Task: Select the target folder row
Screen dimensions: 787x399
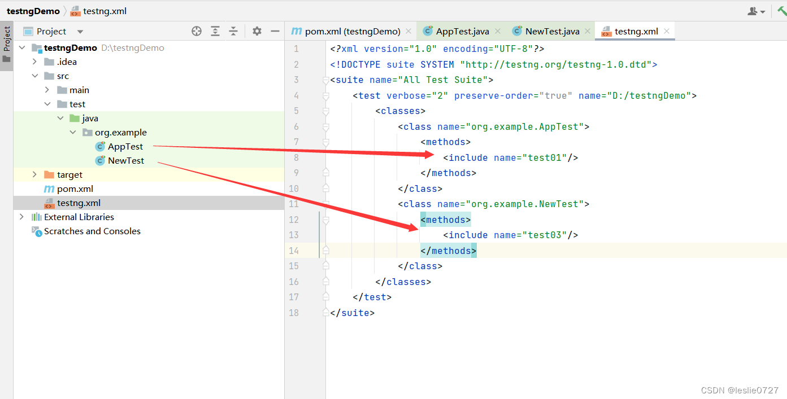Action: [149, 175]
